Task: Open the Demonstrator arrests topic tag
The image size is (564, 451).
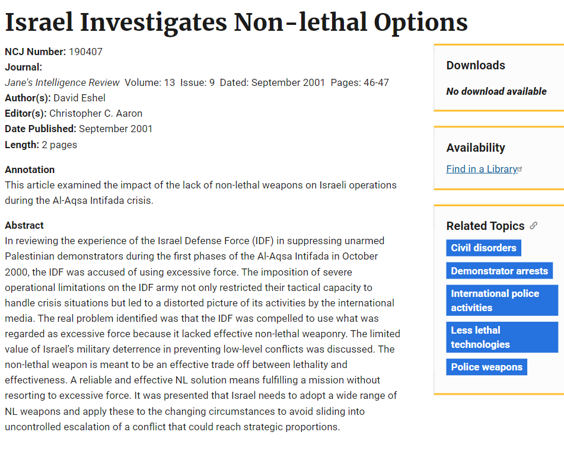Action: click(x=499, y=271)
